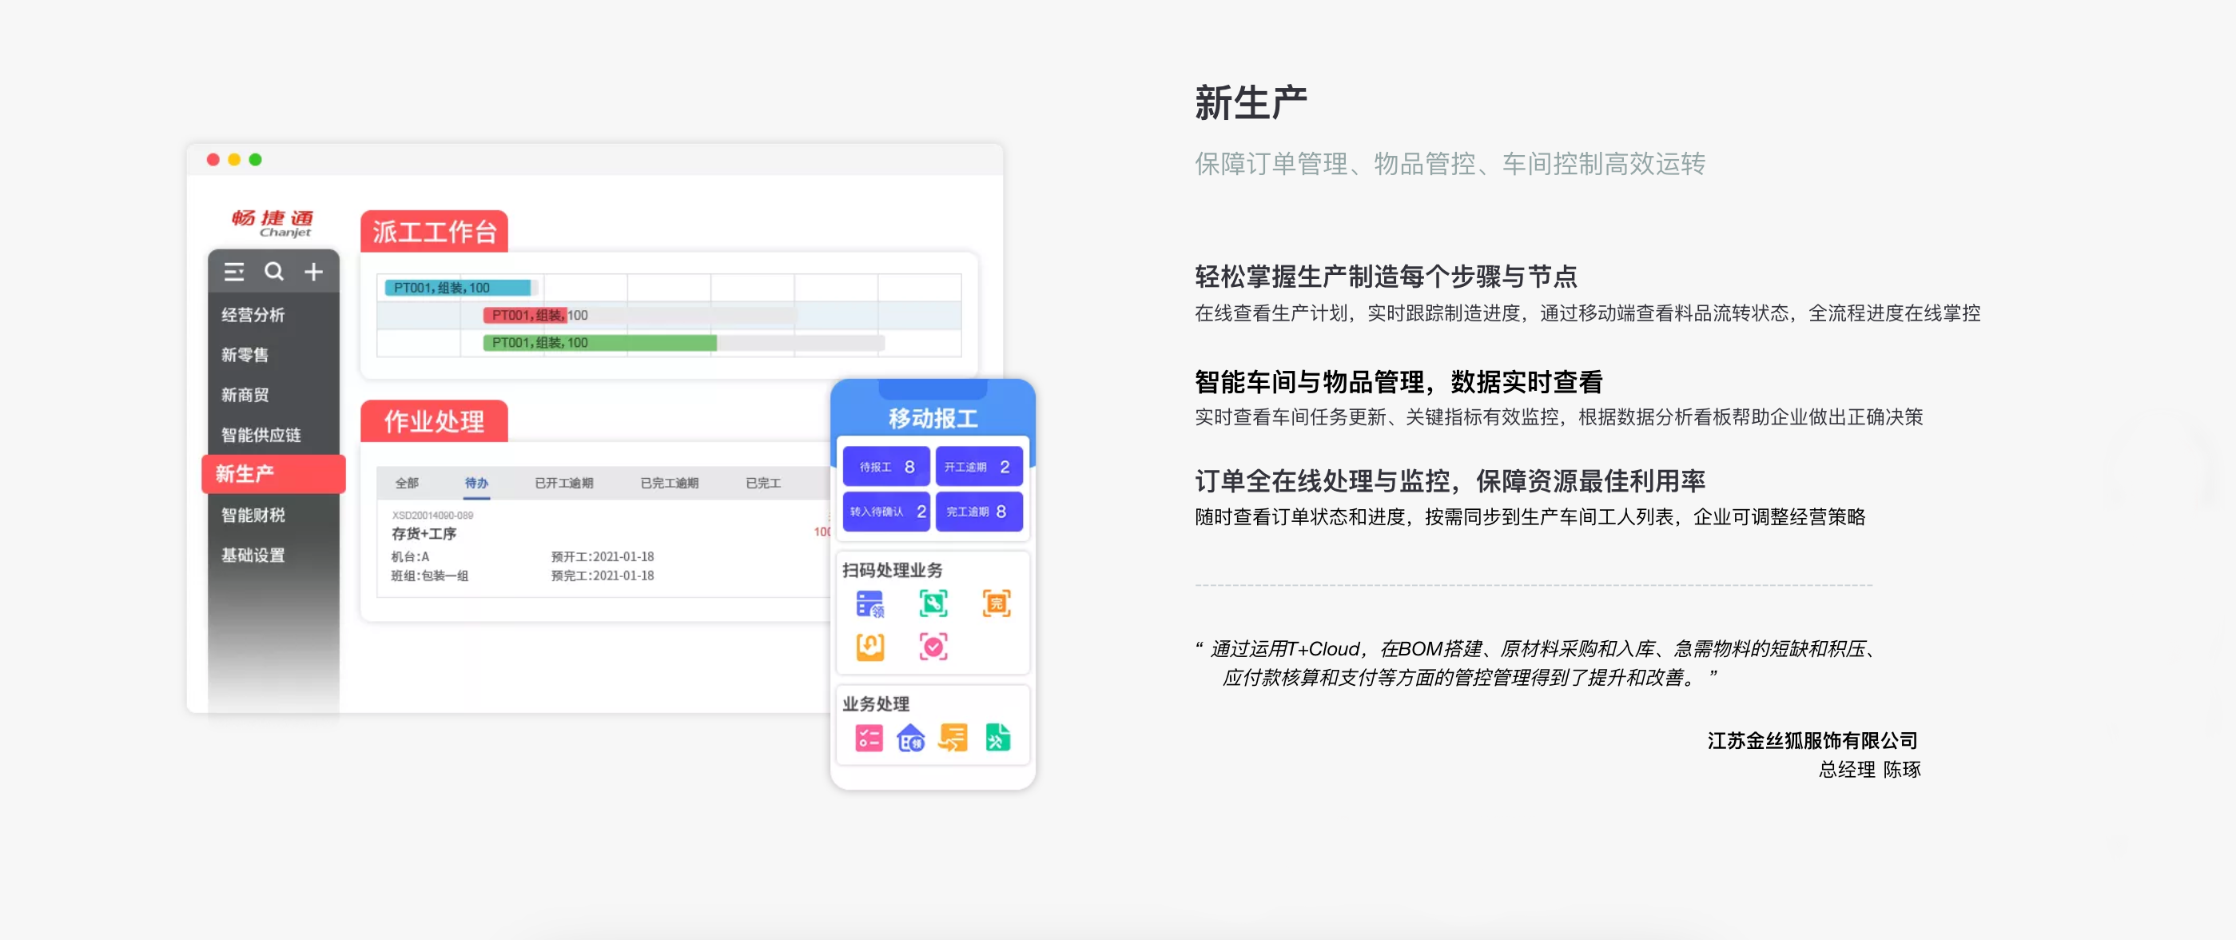Tap the 待报工 8 tile
The image size is (2236, 940).
click(885, 467)
